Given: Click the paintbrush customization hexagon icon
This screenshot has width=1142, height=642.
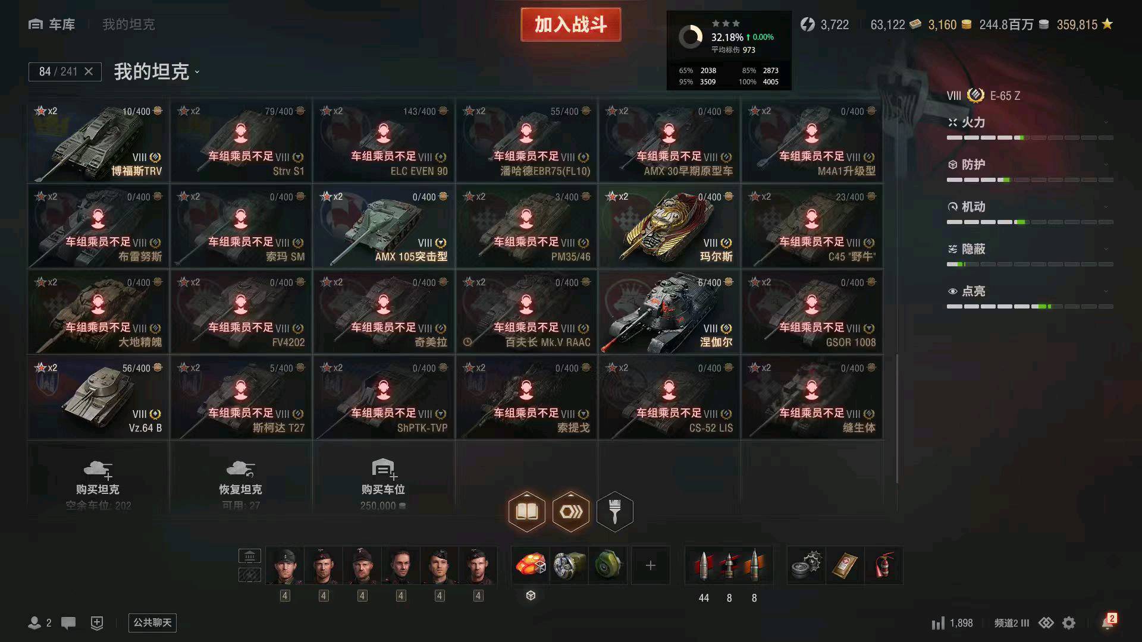Looking at the screenshot, I should point(614,511).
